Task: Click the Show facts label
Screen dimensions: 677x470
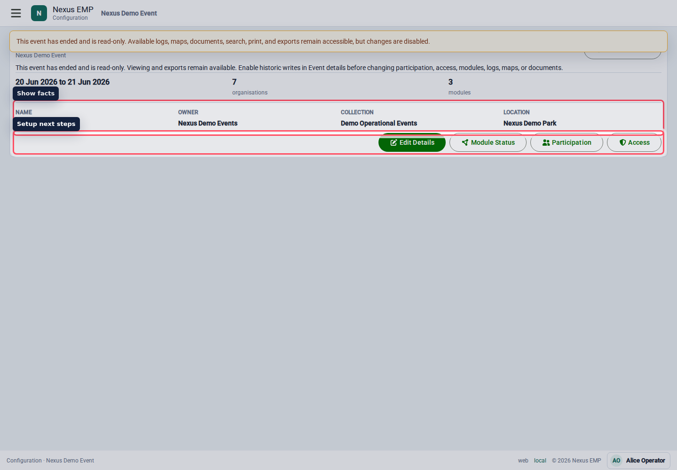Action: [36, 94]
